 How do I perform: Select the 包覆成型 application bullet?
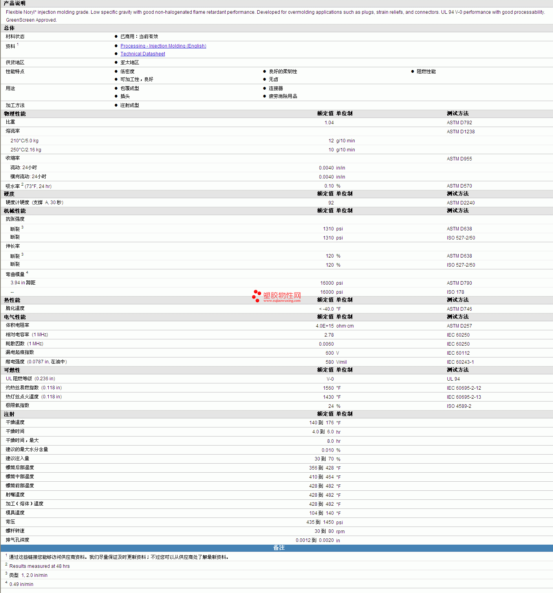pyautogui.click(x=130, y=88)
